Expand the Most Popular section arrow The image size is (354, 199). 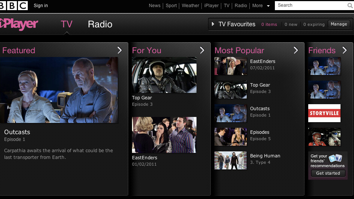coord(296,50)
